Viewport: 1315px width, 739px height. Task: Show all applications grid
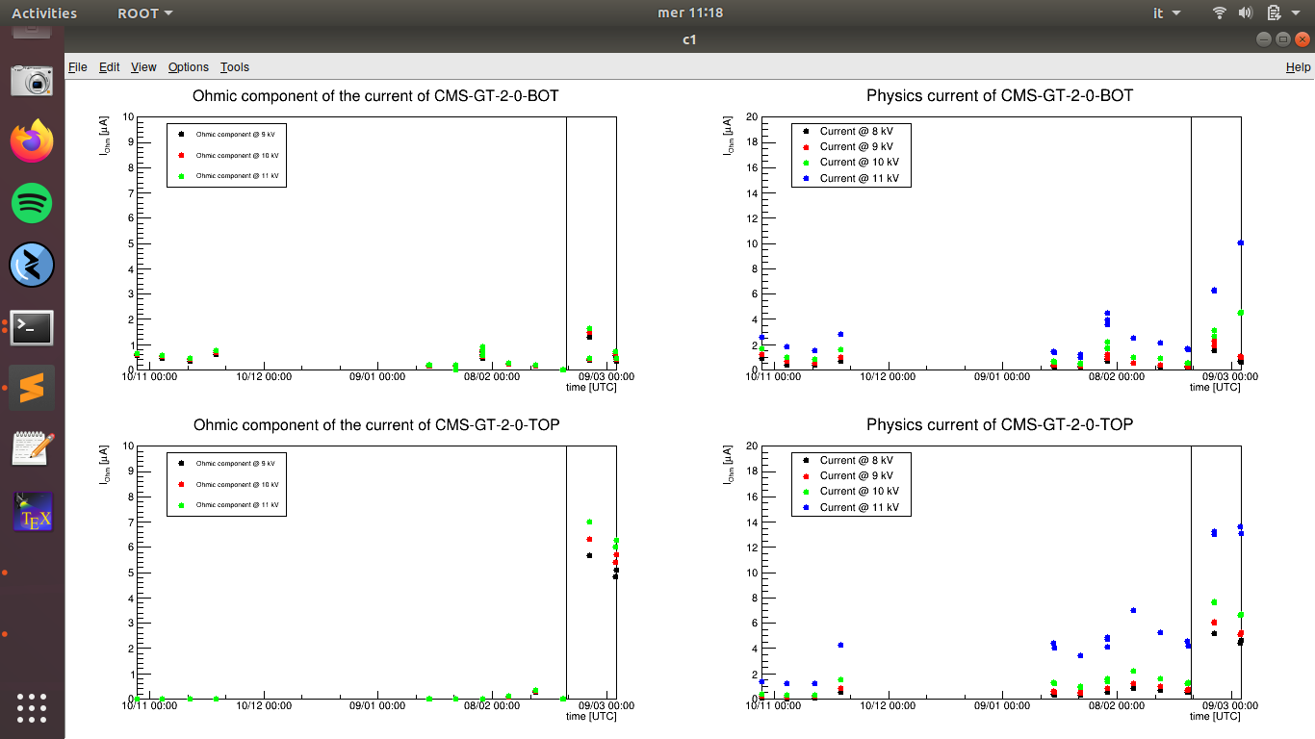click(x=32, y=707)
